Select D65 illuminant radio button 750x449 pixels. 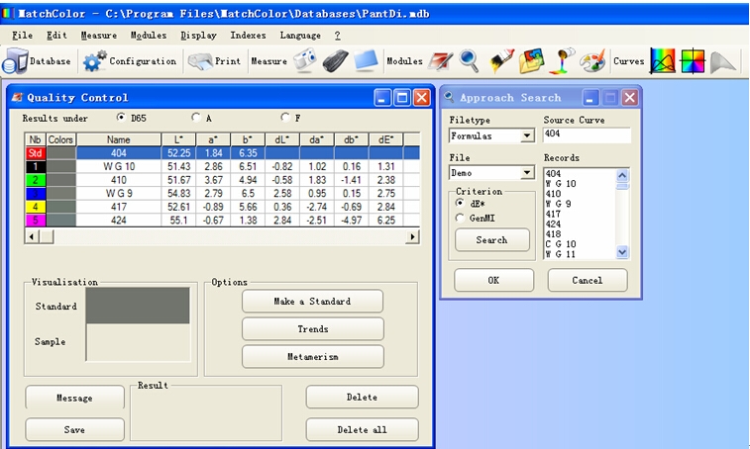[121, 117]
